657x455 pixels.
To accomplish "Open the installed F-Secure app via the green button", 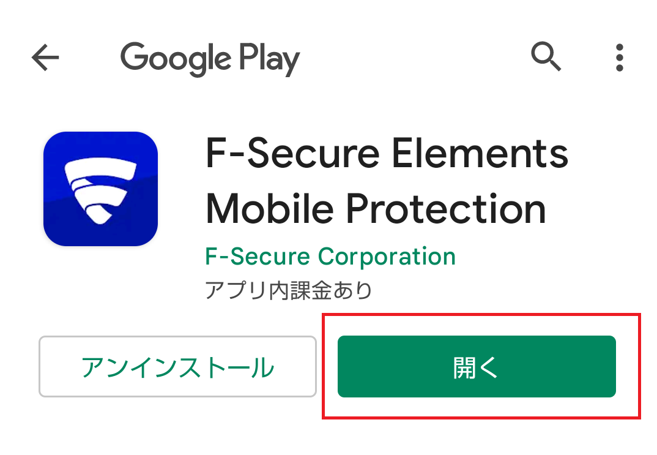I will click(477, 367).
